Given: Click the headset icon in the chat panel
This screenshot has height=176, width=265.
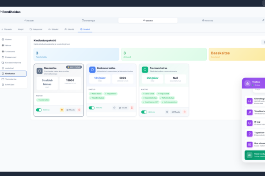Looking at the screenshot, I should pos(249,100).
